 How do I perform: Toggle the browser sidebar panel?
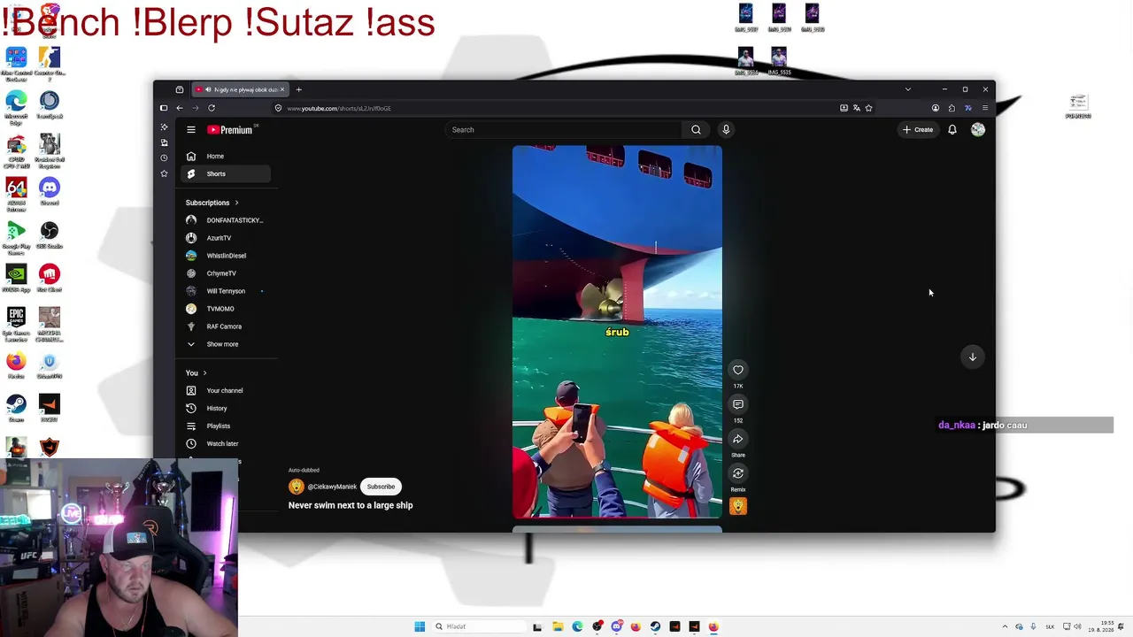coord(164,108)
